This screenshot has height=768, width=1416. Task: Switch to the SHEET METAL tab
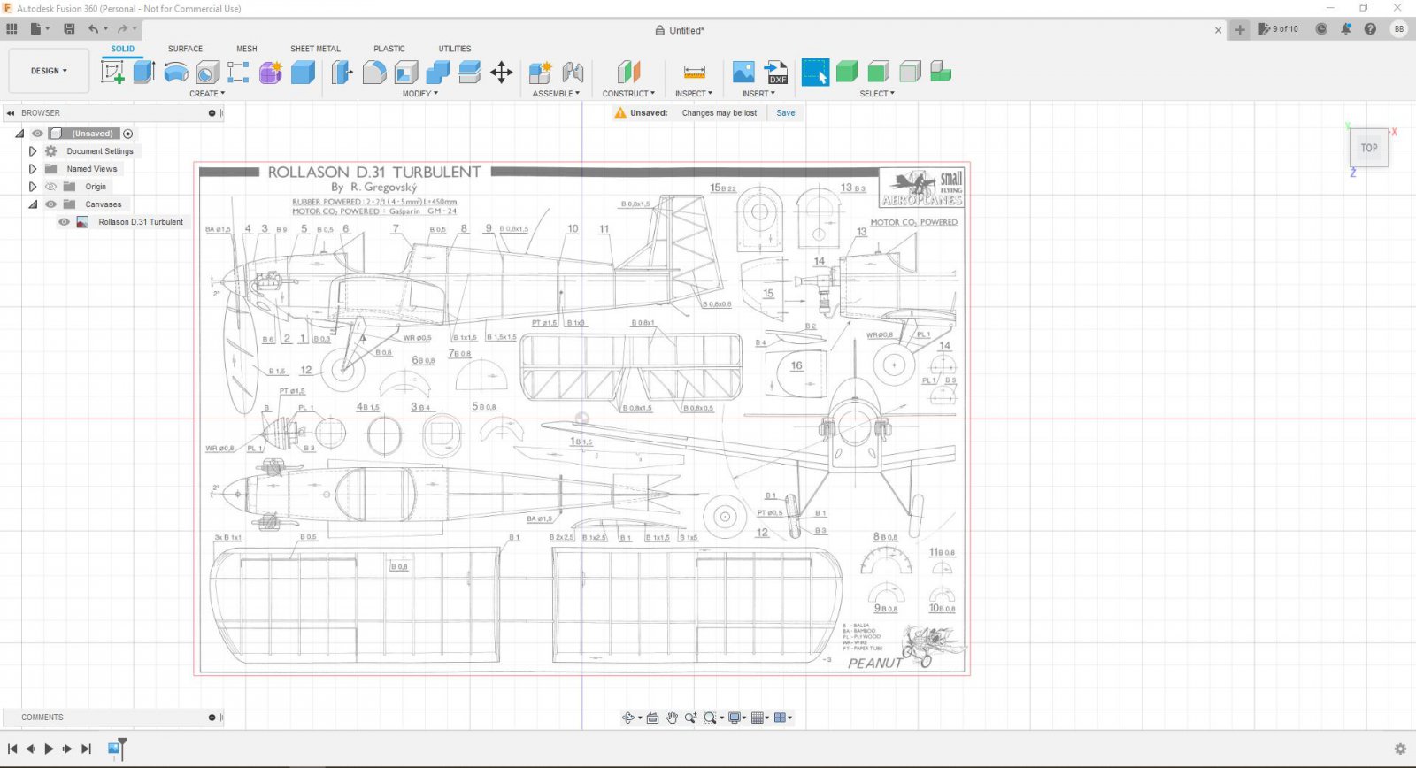(315, 49)
